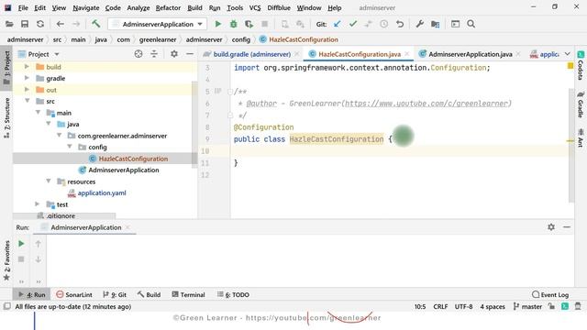Select the HazleCastConfiguration.java editor tab

(x=359, y=54)
